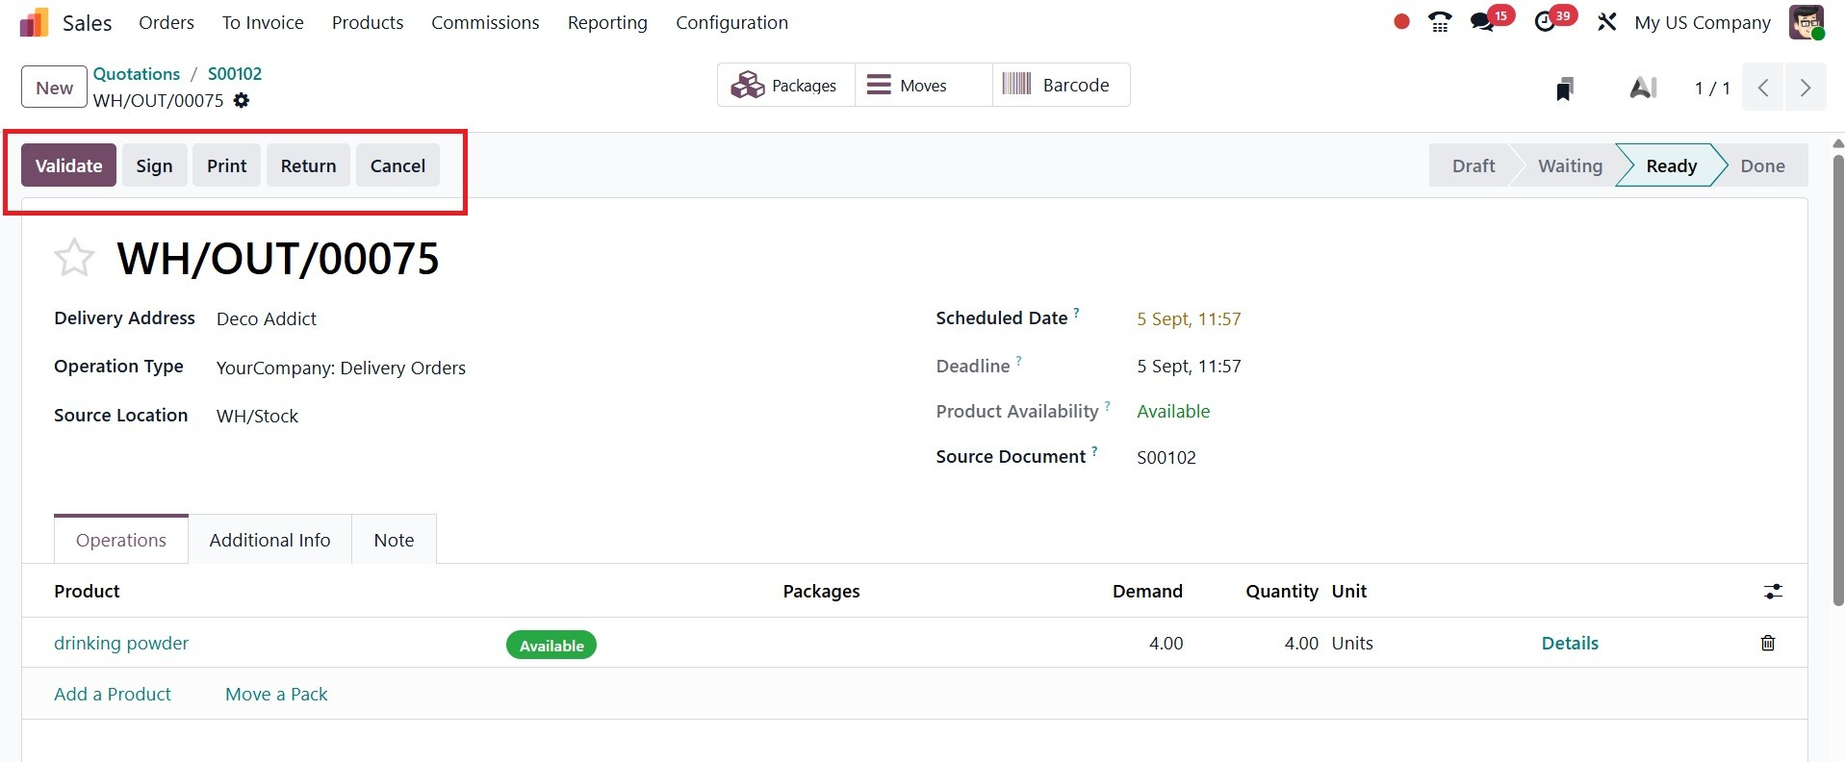Screen dimensions: 1845x762
Task: Click the Validate button
Action: tap(68, 165)
